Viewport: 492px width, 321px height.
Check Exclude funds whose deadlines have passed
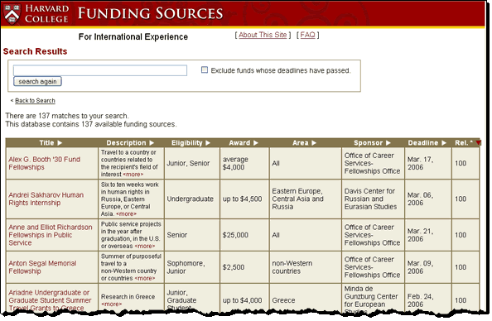205,69
